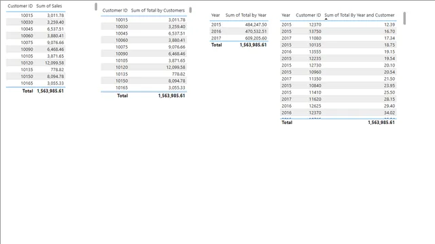Select customer 10060 in Total by Customers table
Viewport: 435px width, 244px height.
click(122, 41)
